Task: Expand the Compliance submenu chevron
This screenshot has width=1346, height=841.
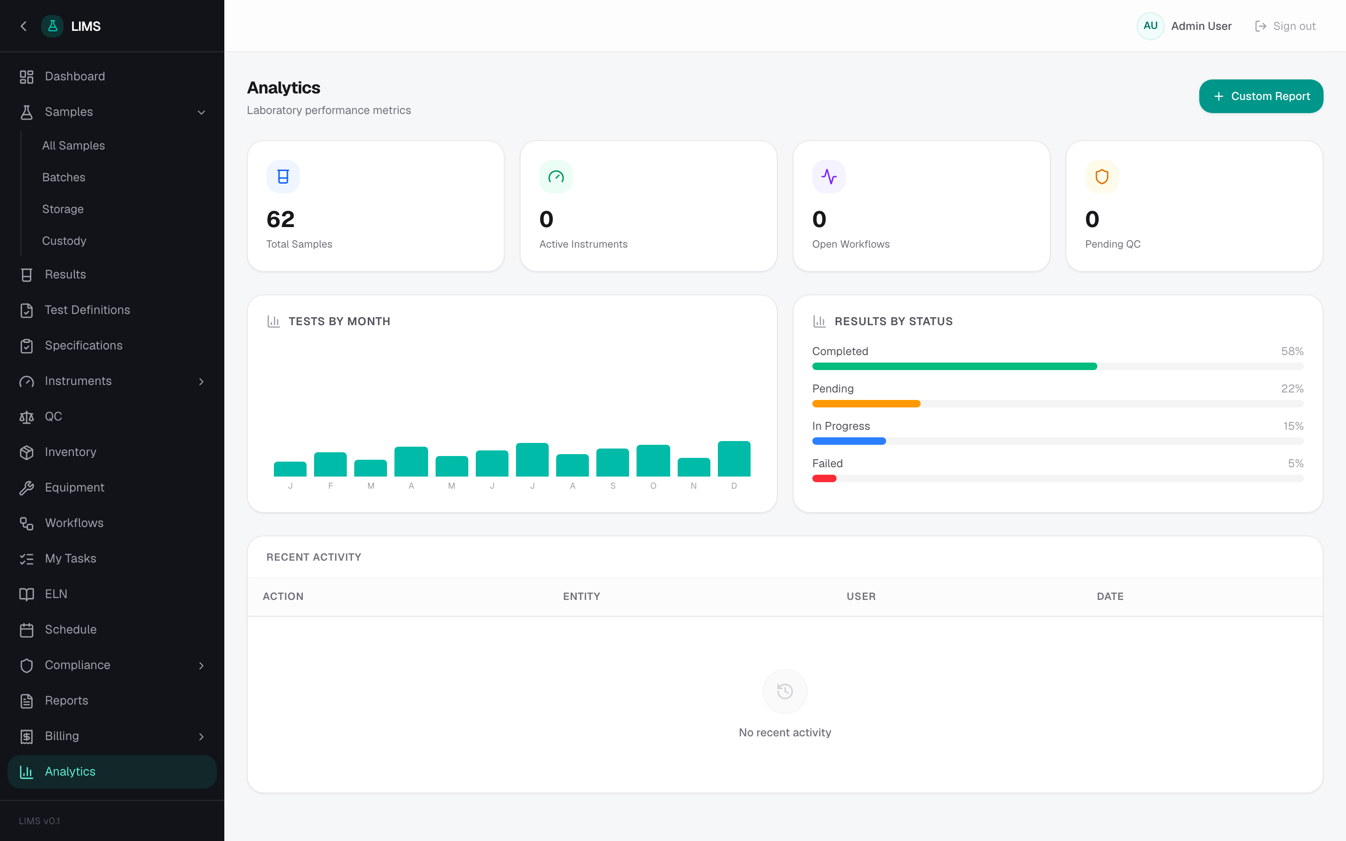Action: click(x=201, y=666)
